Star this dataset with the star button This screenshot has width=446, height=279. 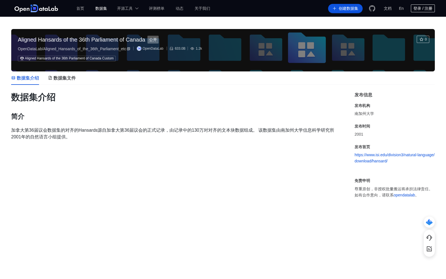tap(423, 39)
